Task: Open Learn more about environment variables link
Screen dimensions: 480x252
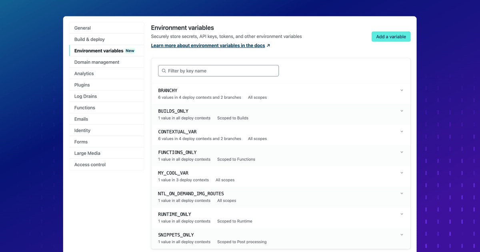Action: point(208,46)
